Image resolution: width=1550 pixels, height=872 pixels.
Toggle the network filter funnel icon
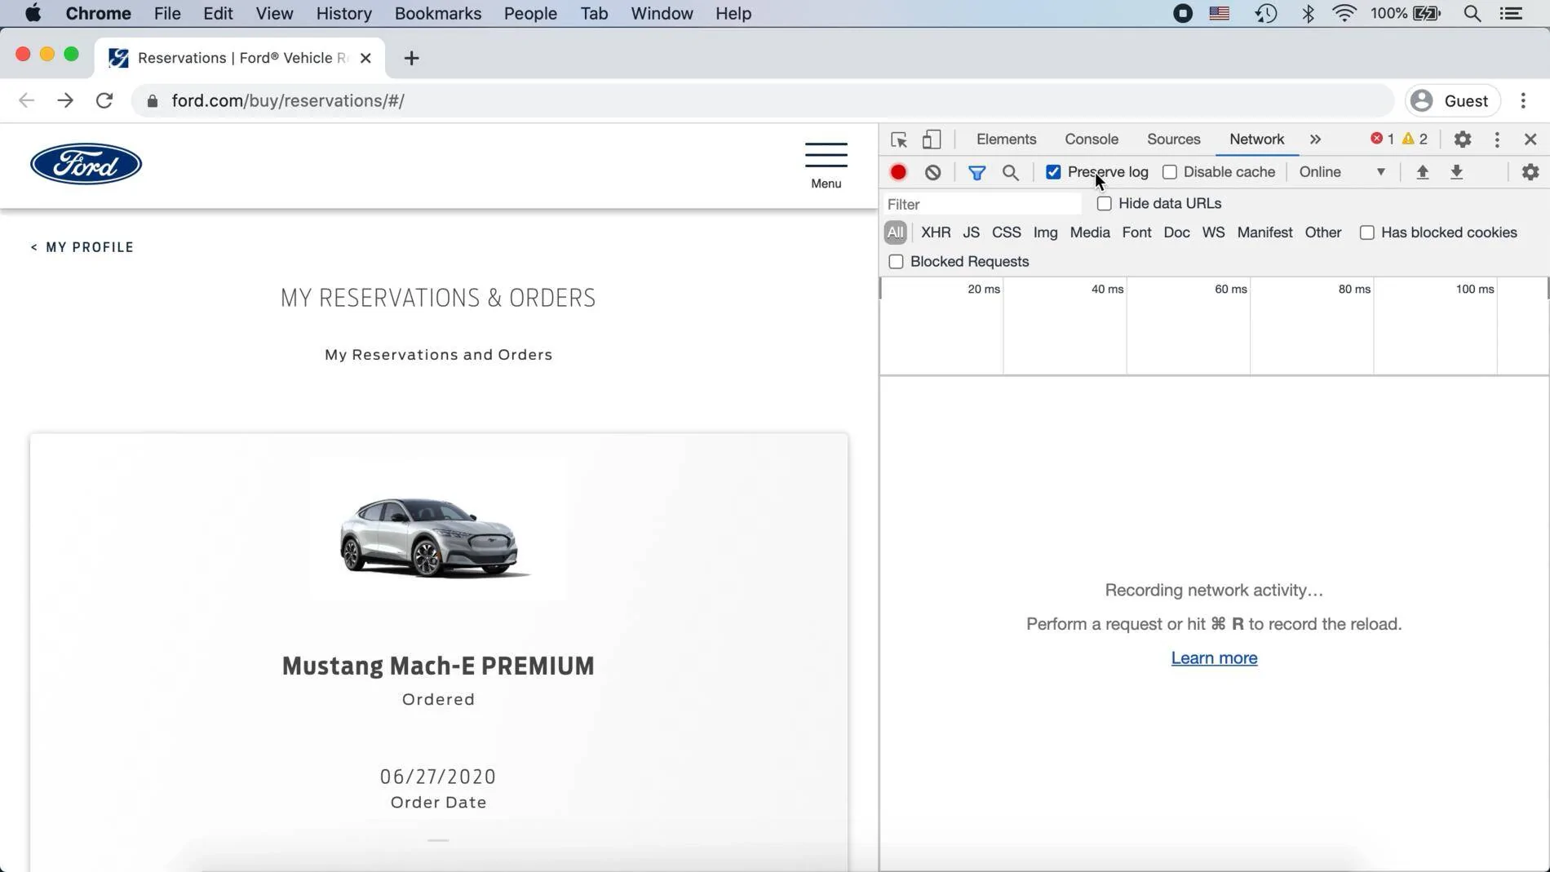tap(976, 172)
